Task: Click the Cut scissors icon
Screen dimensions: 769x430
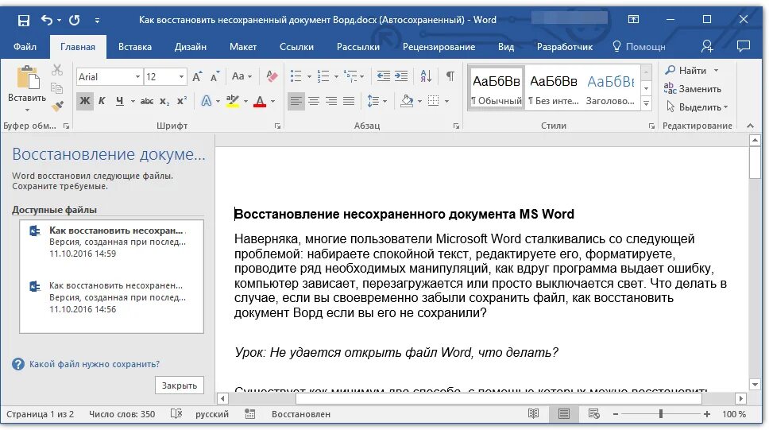Action: [57, 70]
